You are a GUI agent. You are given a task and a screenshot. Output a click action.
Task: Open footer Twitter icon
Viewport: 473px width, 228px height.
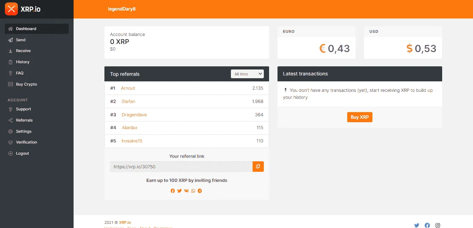pyautogui.click(x=417, y=225)
